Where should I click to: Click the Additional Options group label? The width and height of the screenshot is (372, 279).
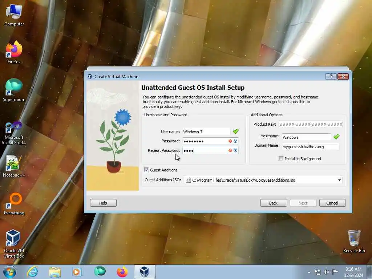(267, 115)
